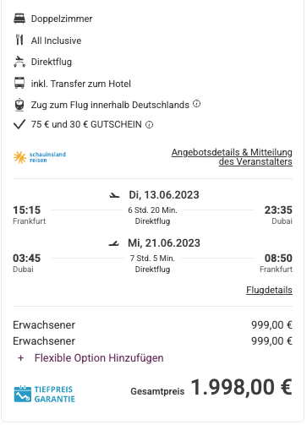Open info icon next to GUTSCHEIN
The height and width of the screenshot is (425, 307).
(x=149, y=124)
